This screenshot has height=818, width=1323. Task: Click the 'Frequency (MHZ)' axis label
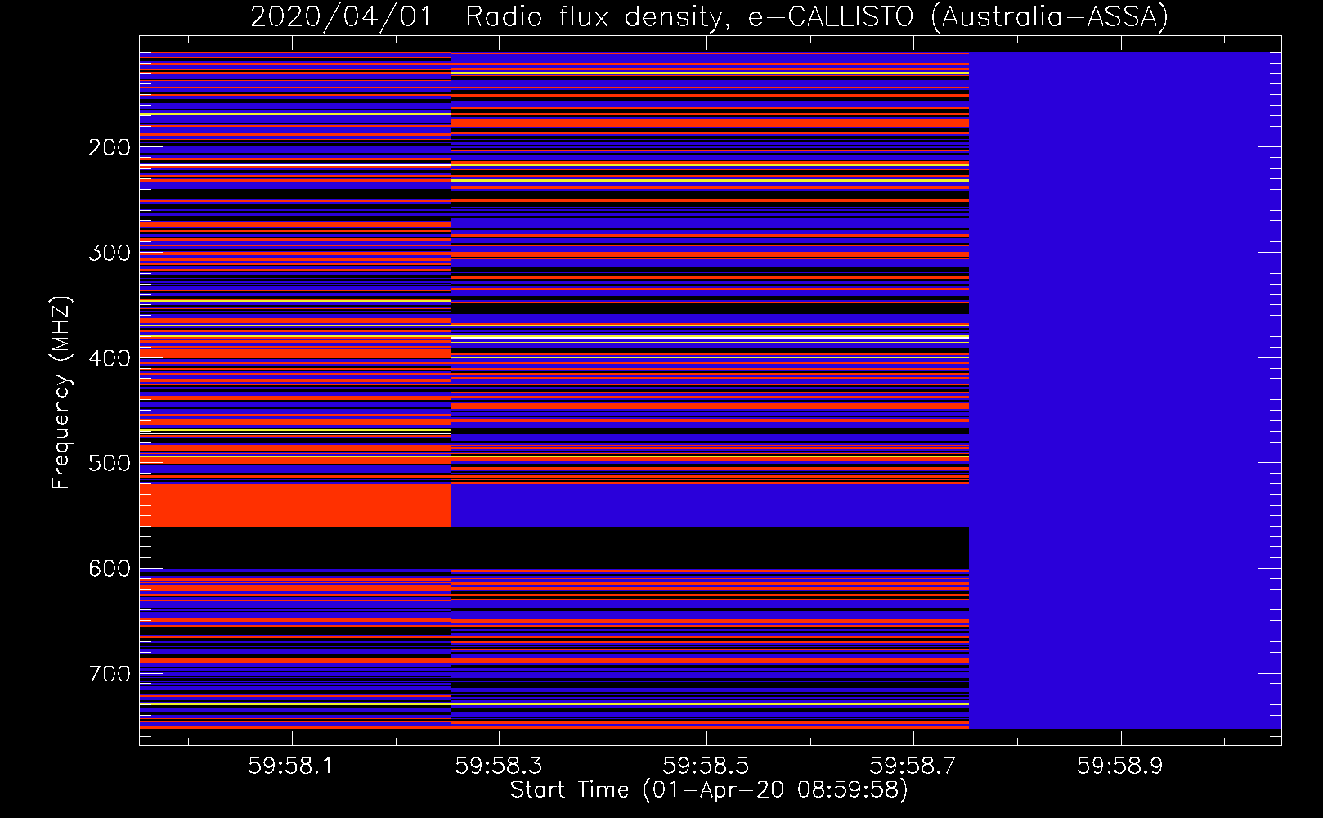tap(61, 392)
